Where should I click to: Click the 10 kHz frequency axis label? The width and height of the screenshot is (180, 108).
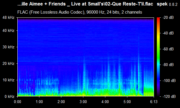click(8, 80)
